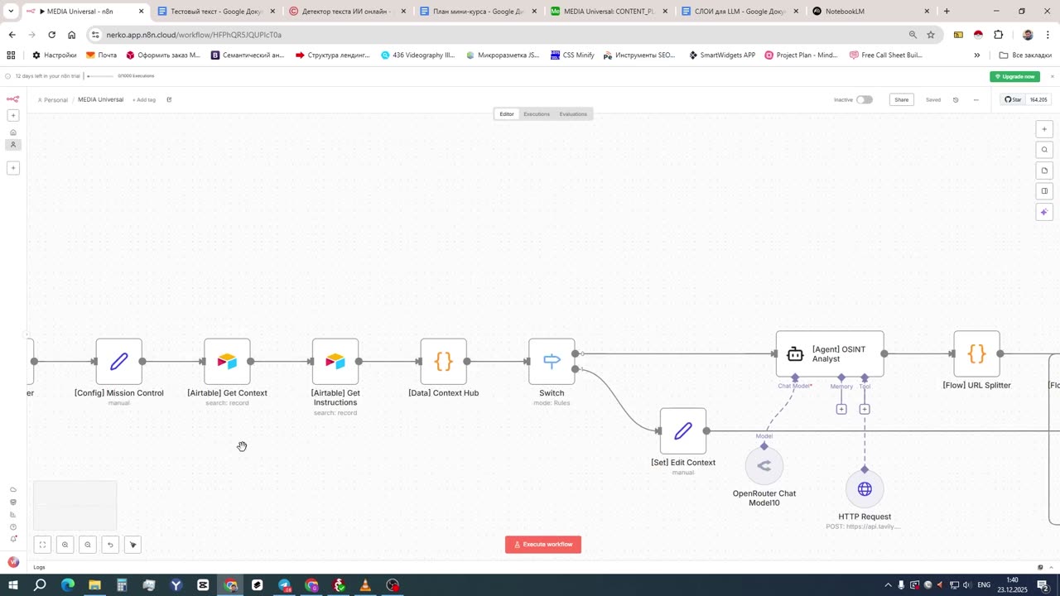Click the OpenRouter Chat Model10 node
Image resolution: width=1060 pixels, height=596 pixels.
764,466
